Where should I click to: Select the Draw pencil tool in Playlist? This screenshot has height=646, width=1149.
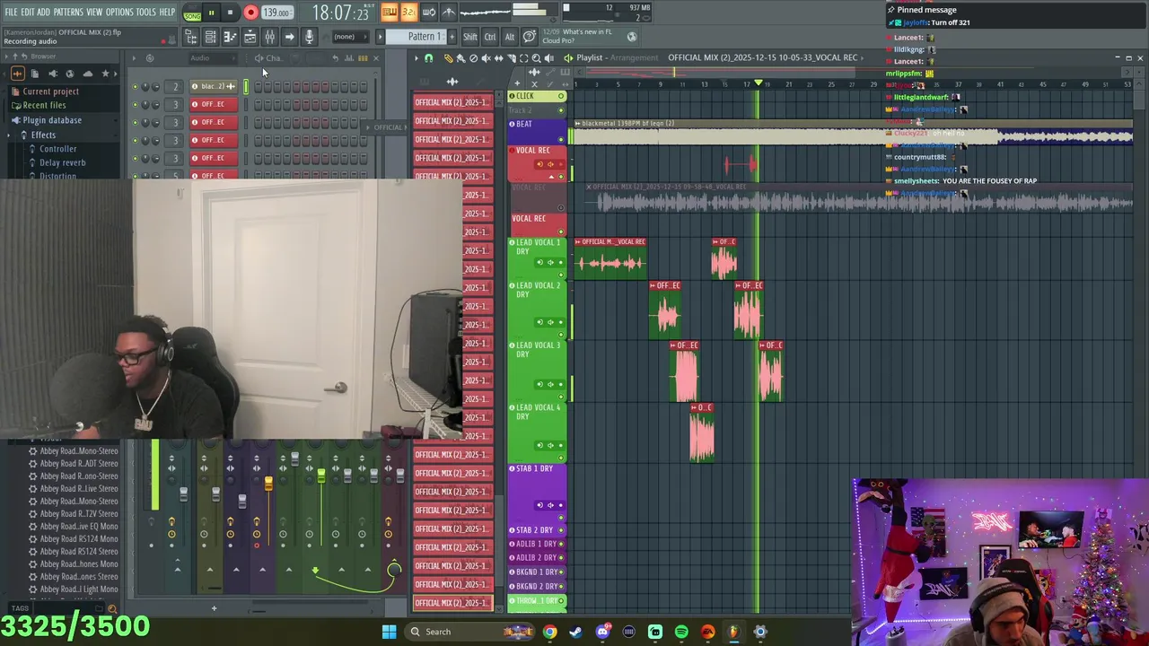pyautogui.click(x=448, y=58)
